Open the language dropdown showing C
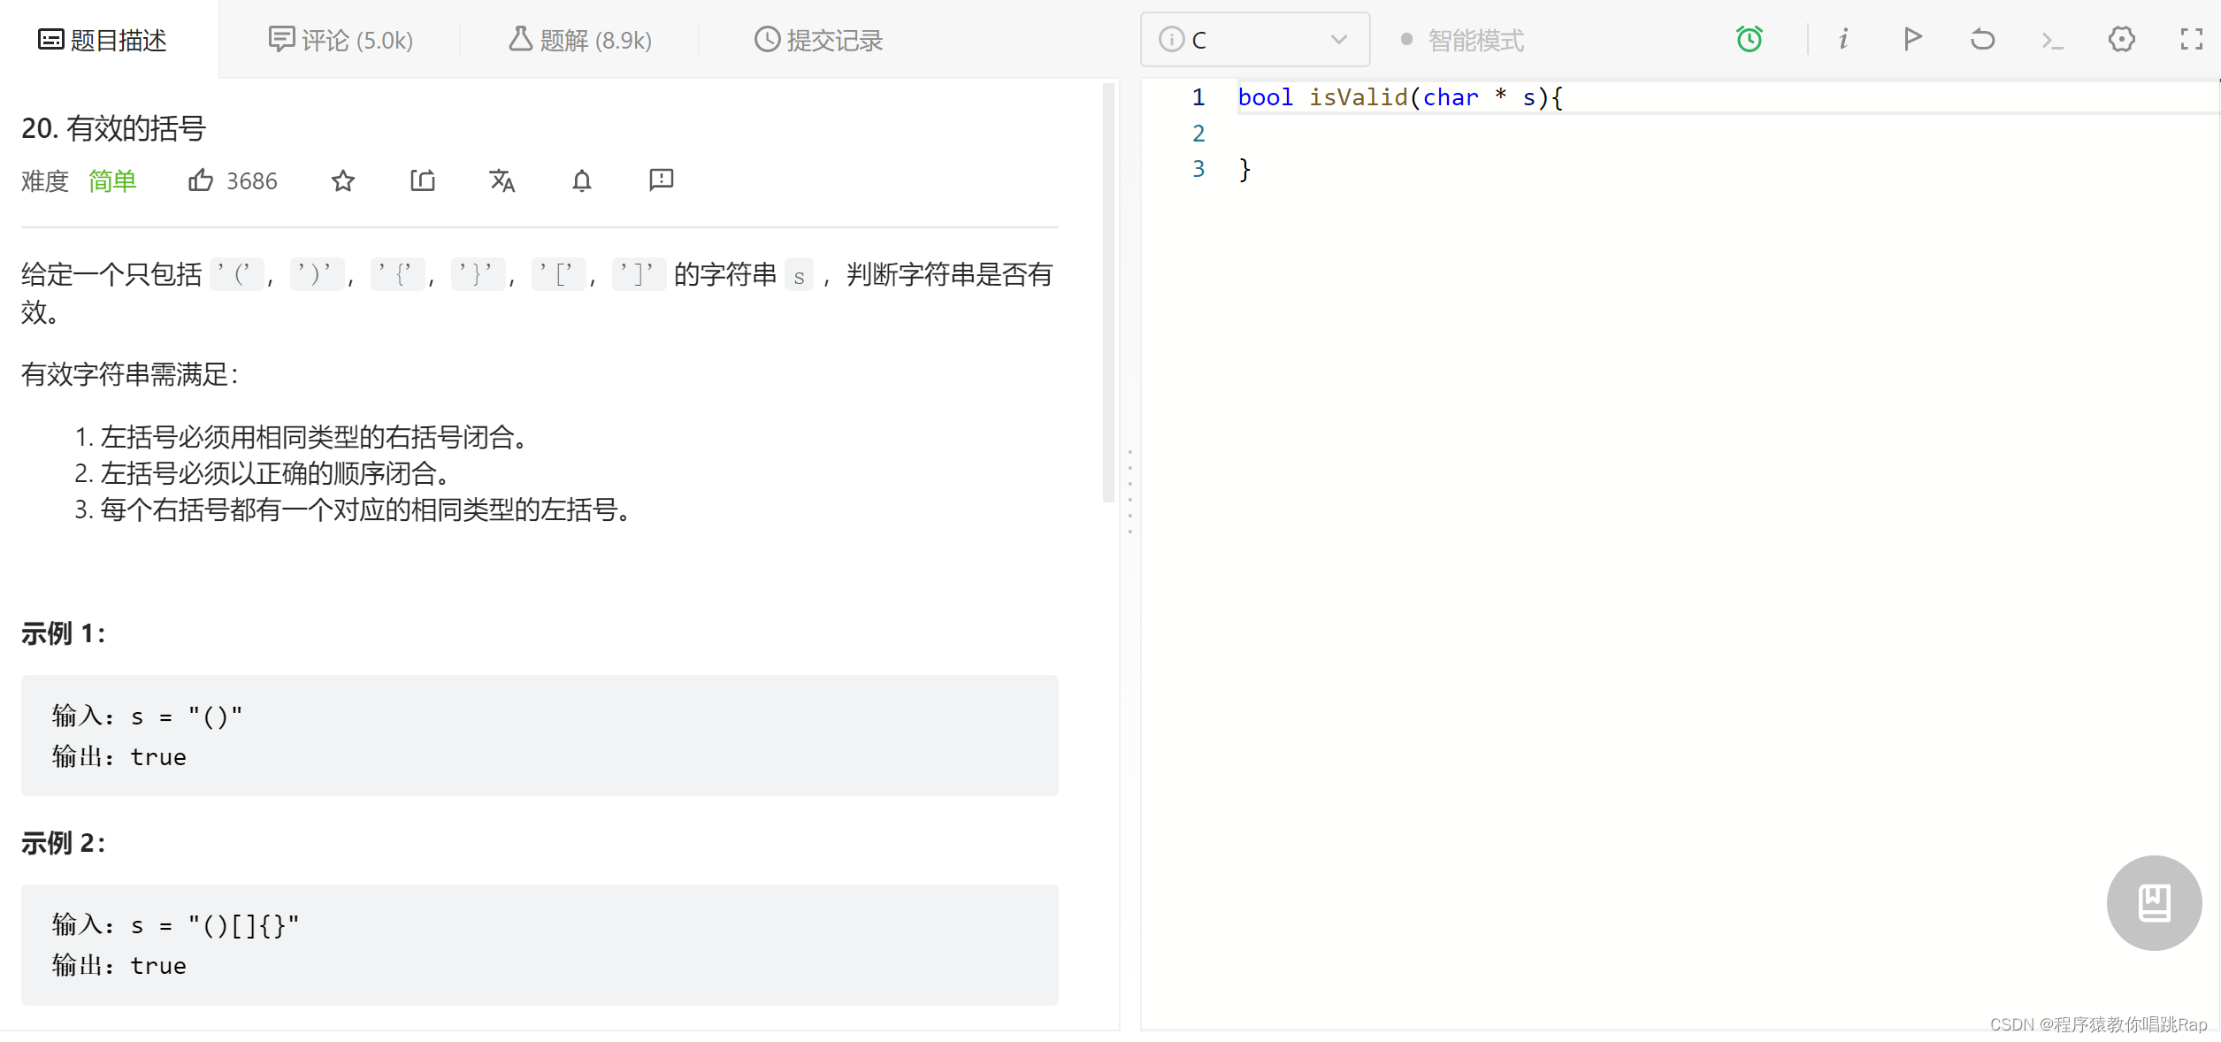Screen dimensions: 2221x1042 coord(1254,40)
